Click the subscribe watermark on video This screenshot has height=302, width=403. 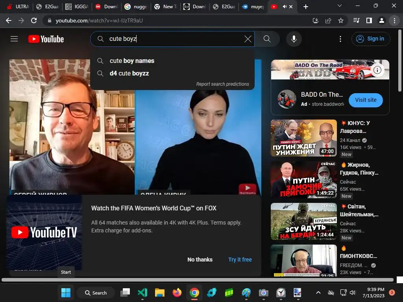[x=248, y=189]
